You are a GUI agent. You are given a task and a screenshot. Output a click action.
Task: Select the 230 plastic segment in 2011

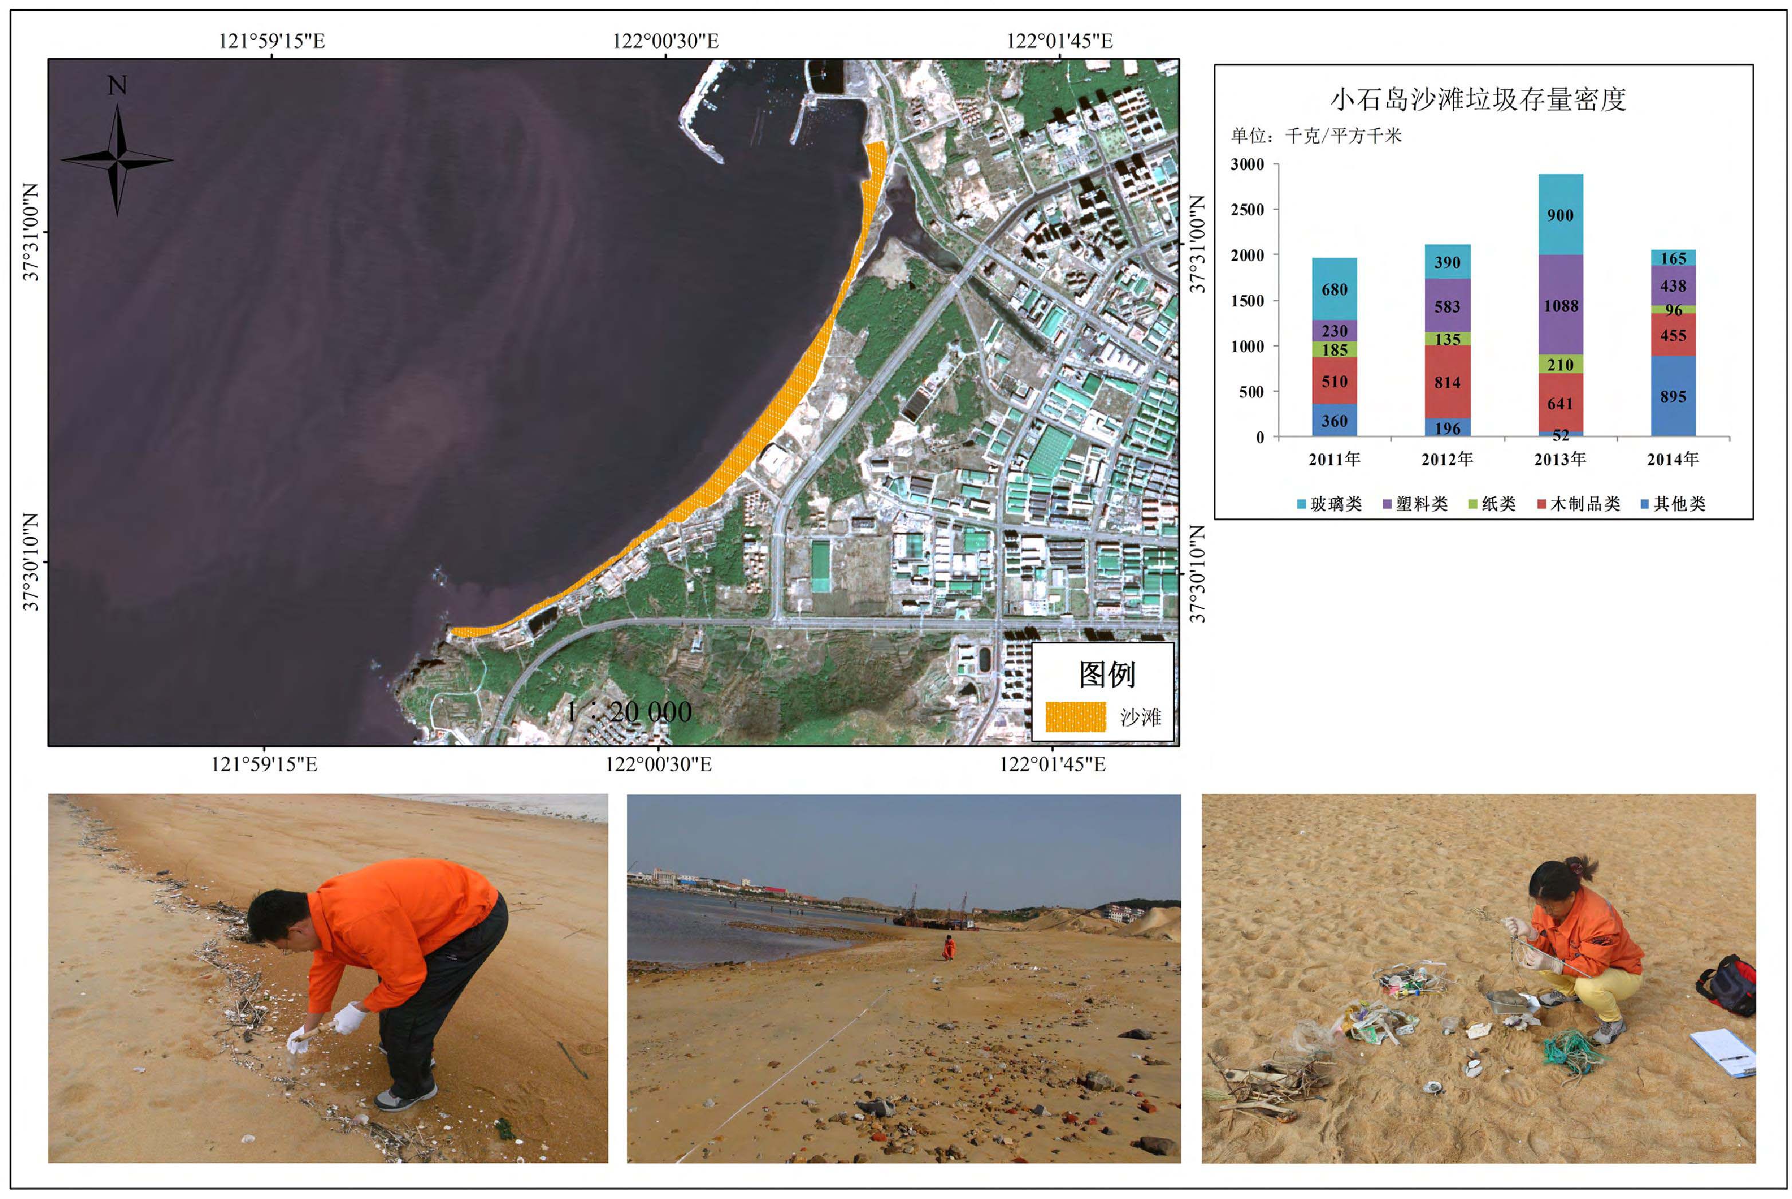pos(1335,330)
